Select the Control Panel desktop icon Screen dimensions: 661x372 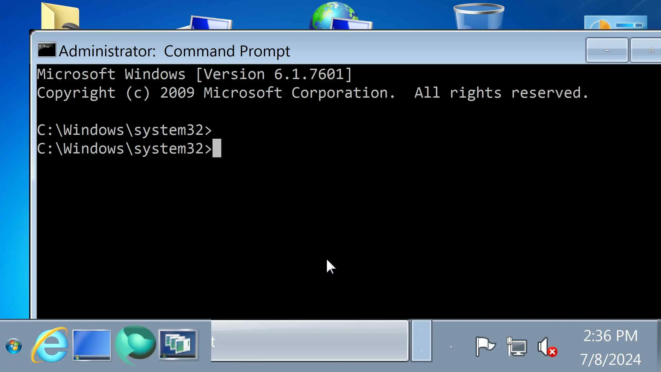tap(616, 23)
